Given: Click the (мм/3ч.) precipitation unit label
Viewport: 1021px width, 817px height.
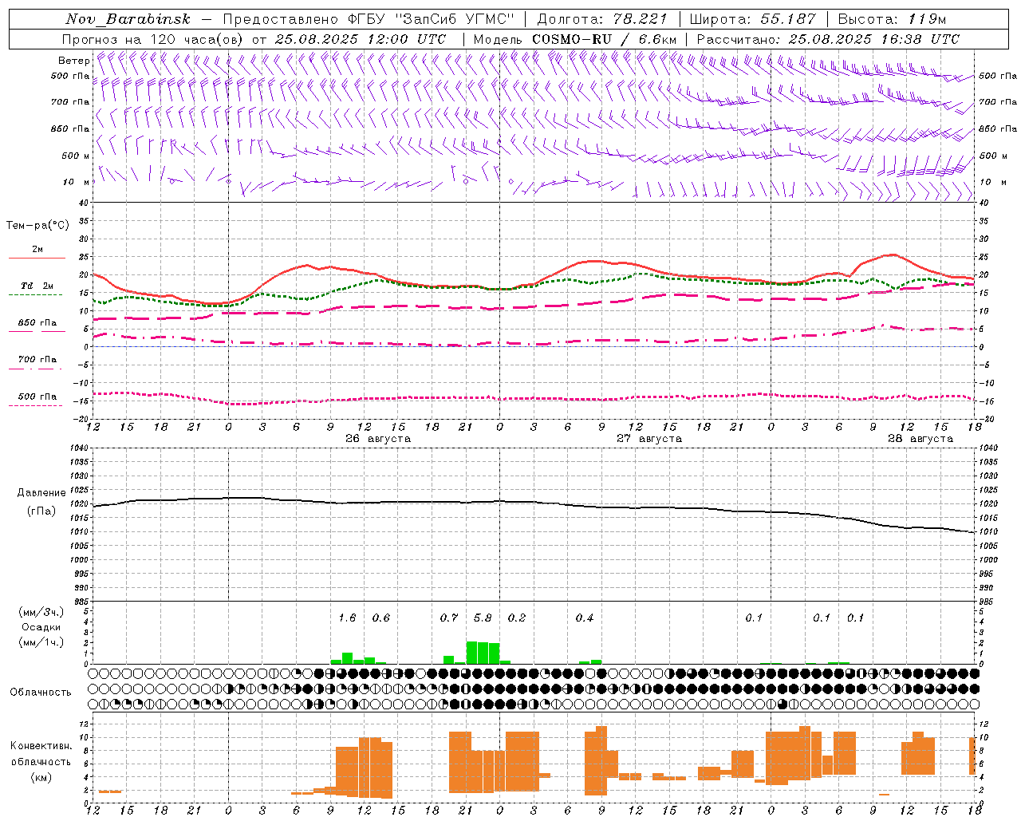Looking at the screenshot, I should (41, 612).
